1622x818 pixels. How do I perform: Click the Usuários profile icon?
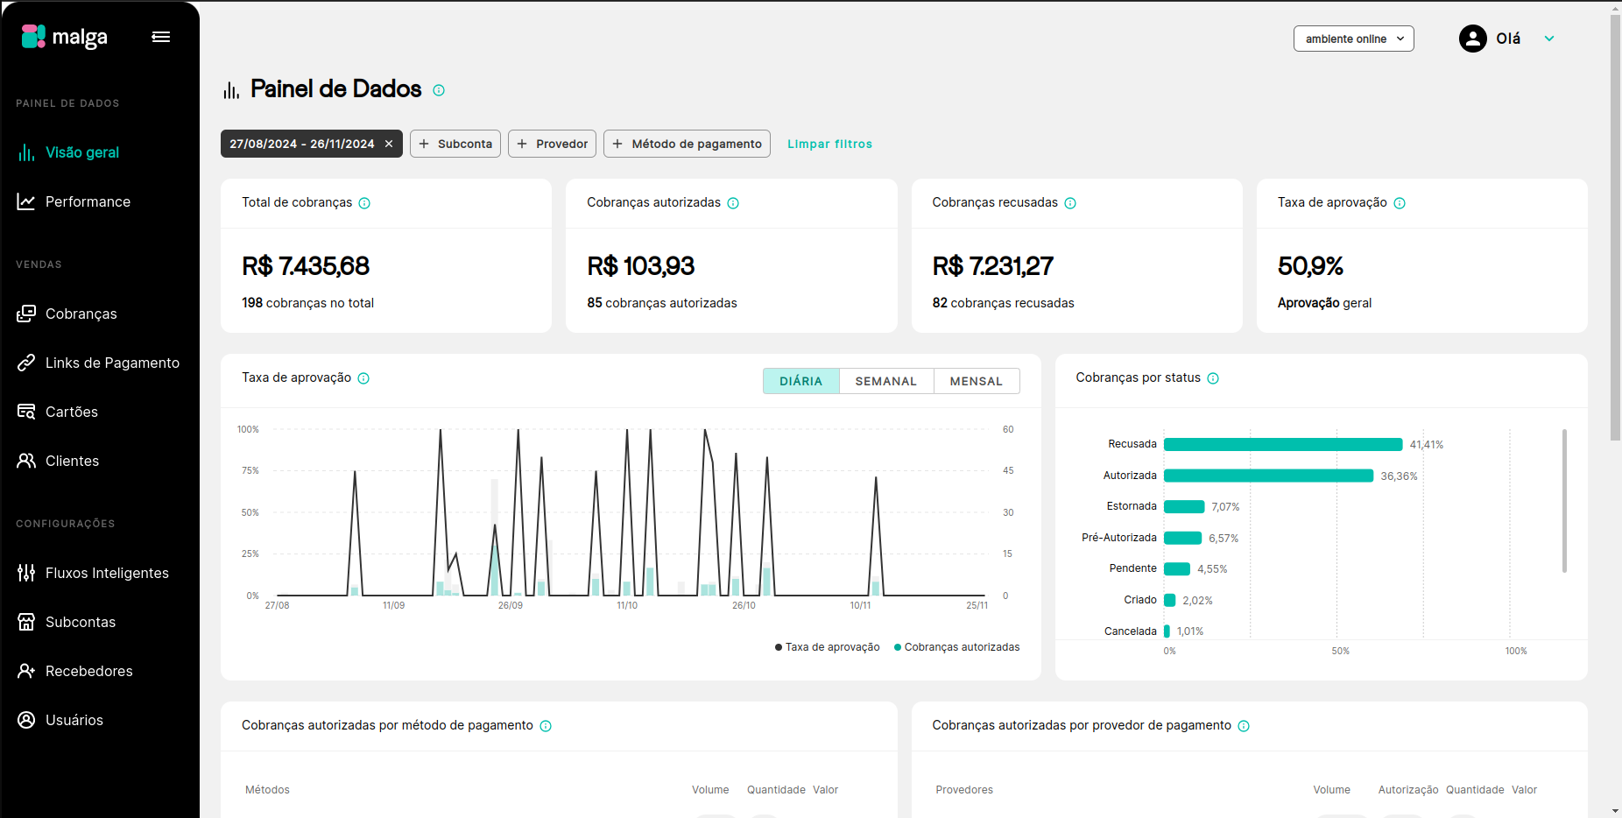coord(26,720)
